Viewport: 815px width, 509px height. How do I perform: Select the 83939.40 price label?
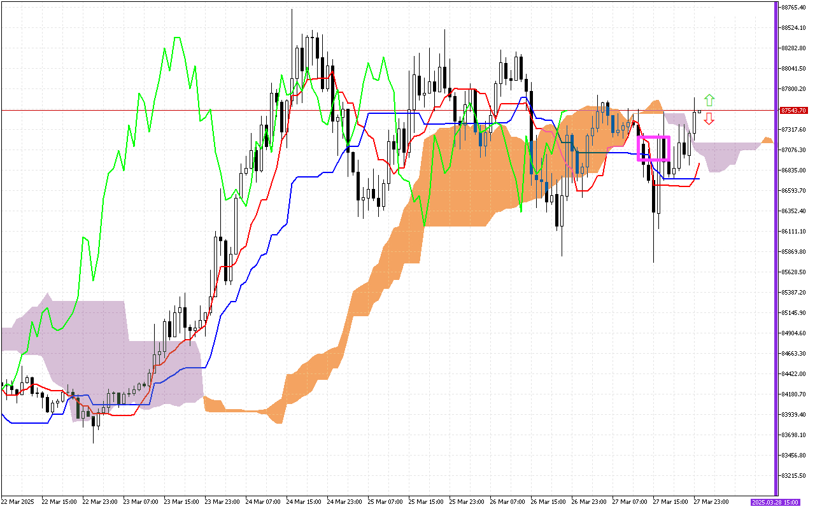tap(793, 415)
